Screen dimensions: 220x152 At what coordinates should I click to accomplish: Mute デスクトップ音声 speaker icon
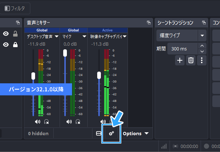(38, 122)
